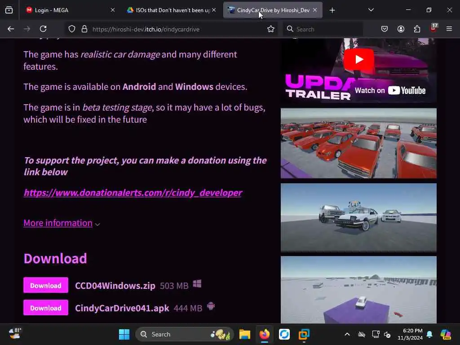460x345 pixels.
Task: Show hidden system tray icons
Action: tap(347, 334)
